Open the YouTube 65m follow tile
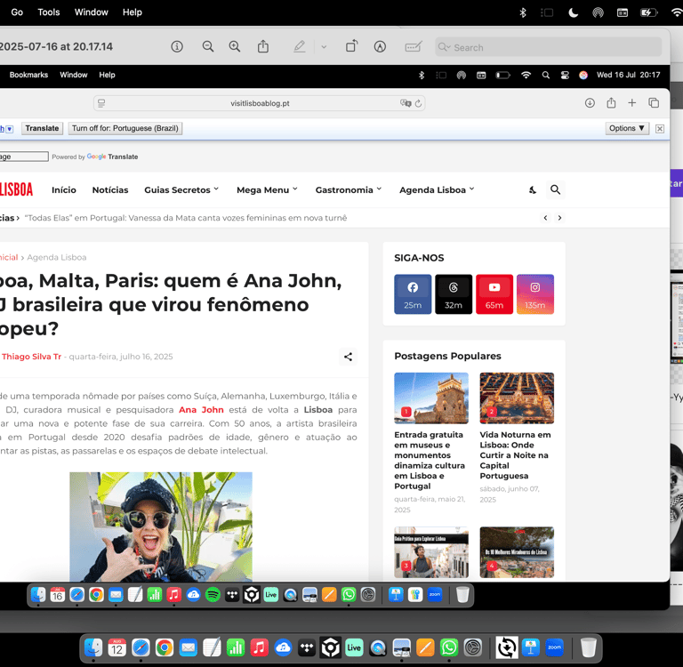 tap(494, 294)
